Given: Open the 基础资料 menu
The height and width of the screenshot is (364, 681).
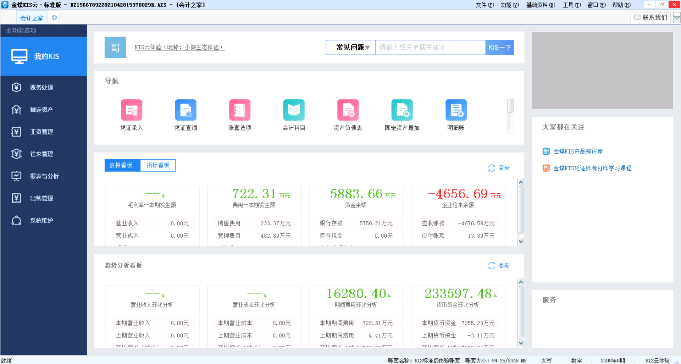Looking at the screenshot, I should 540,5.
